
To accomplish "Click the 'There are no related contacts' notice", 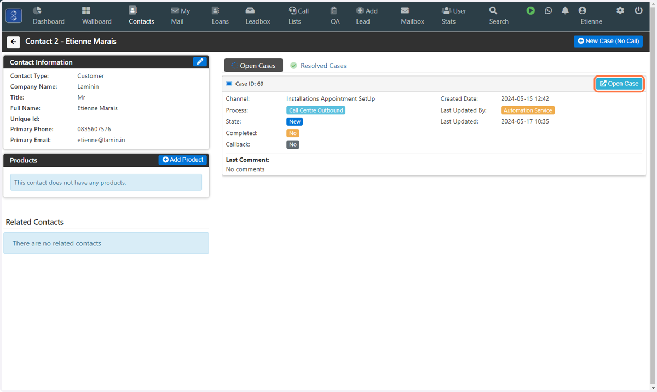I will pos(106,243).
